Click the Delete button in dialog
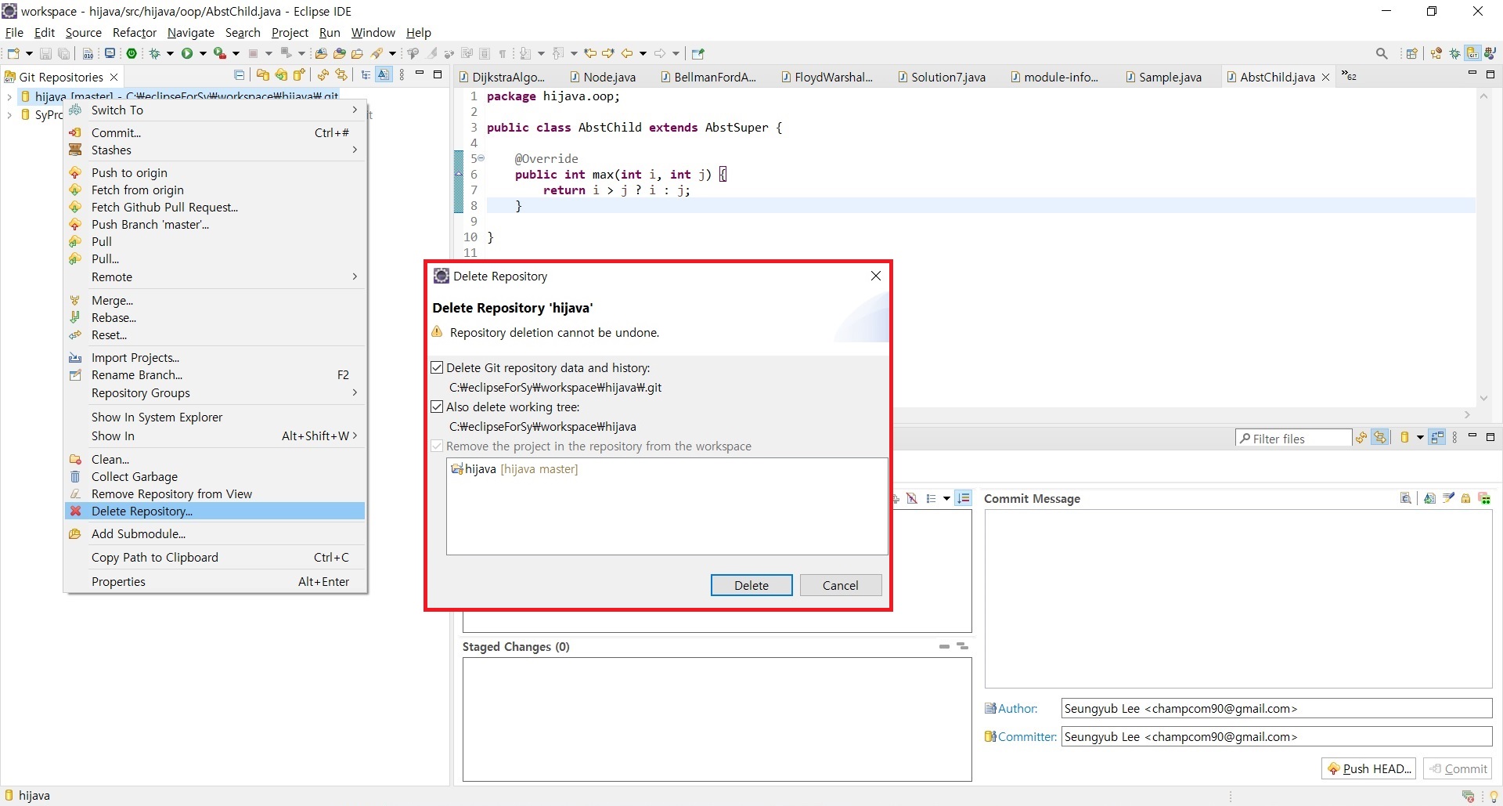The width and height of the screenshot is (1503, 806). [751, 585]
